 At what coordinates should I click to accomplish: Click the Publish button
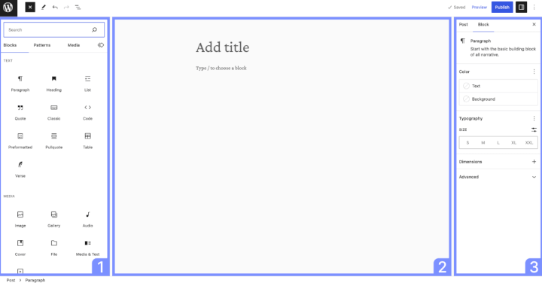[502, 8]
